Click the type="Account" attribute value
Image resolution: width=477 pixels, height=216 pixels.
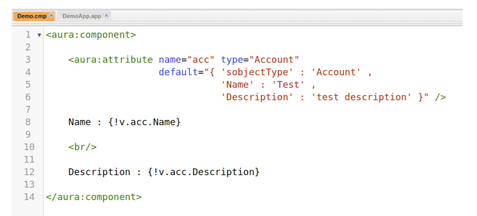click(x=277, y=60)
